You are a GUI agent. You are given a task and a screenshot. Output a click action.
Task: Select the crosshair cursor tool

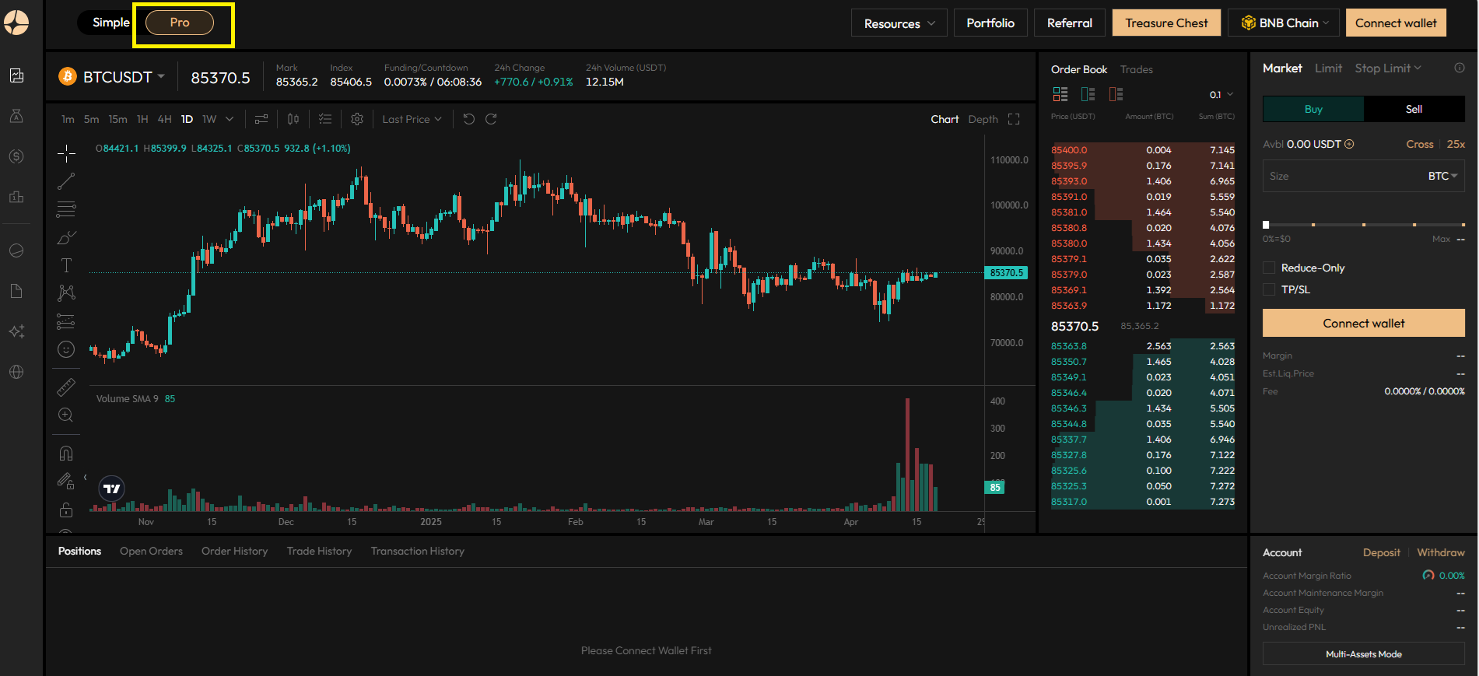coord(66,153)
